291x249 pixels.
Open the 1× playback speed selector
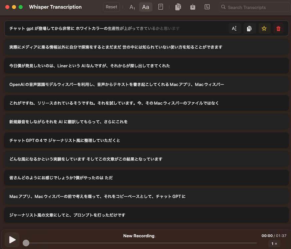coord(274,244)
